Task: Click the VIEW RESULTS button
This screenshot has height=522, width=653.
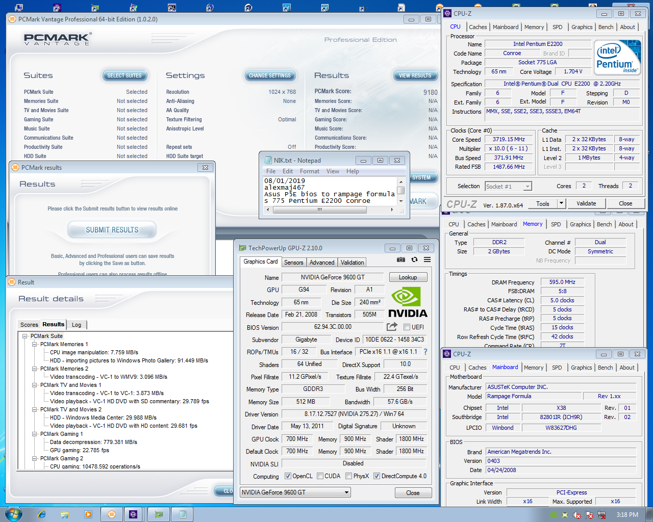Action: pos(415,75)
